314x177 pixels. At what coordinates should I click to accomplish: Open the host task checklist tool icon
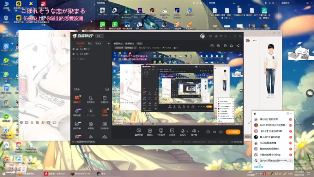pos(104,99)
